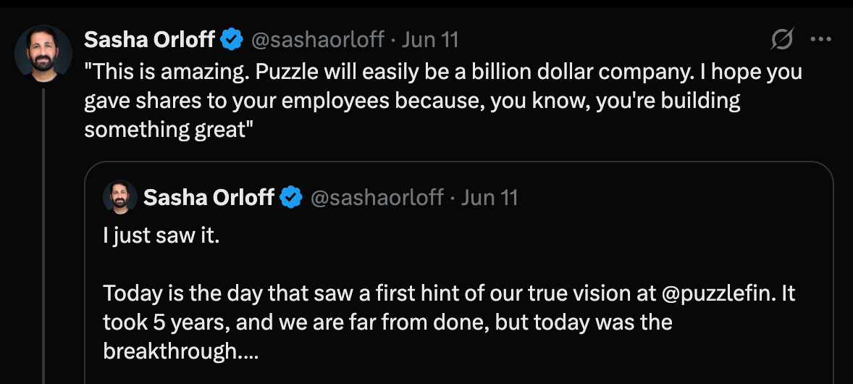The height and width of the screenshot is (384, 853).
Task: Open @sashaorloff handle on the top tweet
Action: coord(317,39)
